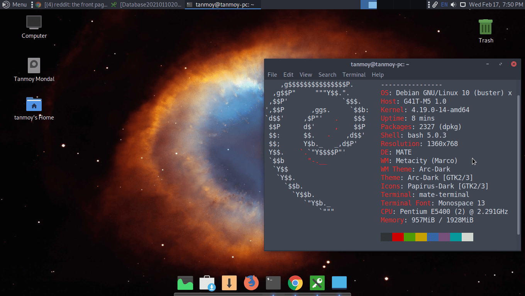This screenshot has height=296, width=525.
Task: Open the clock showing Wed Feb 17, 7:50 PM
Action: pos(496,5)
